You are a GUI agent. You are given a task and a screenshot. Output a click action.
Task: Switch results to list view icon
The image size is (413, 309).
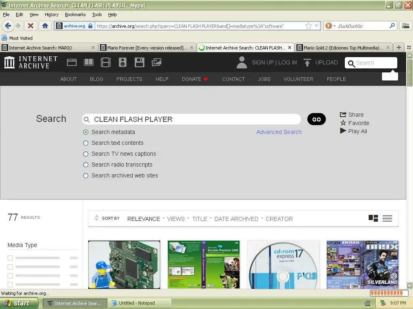pyautogui.click(x=387, y=218)
